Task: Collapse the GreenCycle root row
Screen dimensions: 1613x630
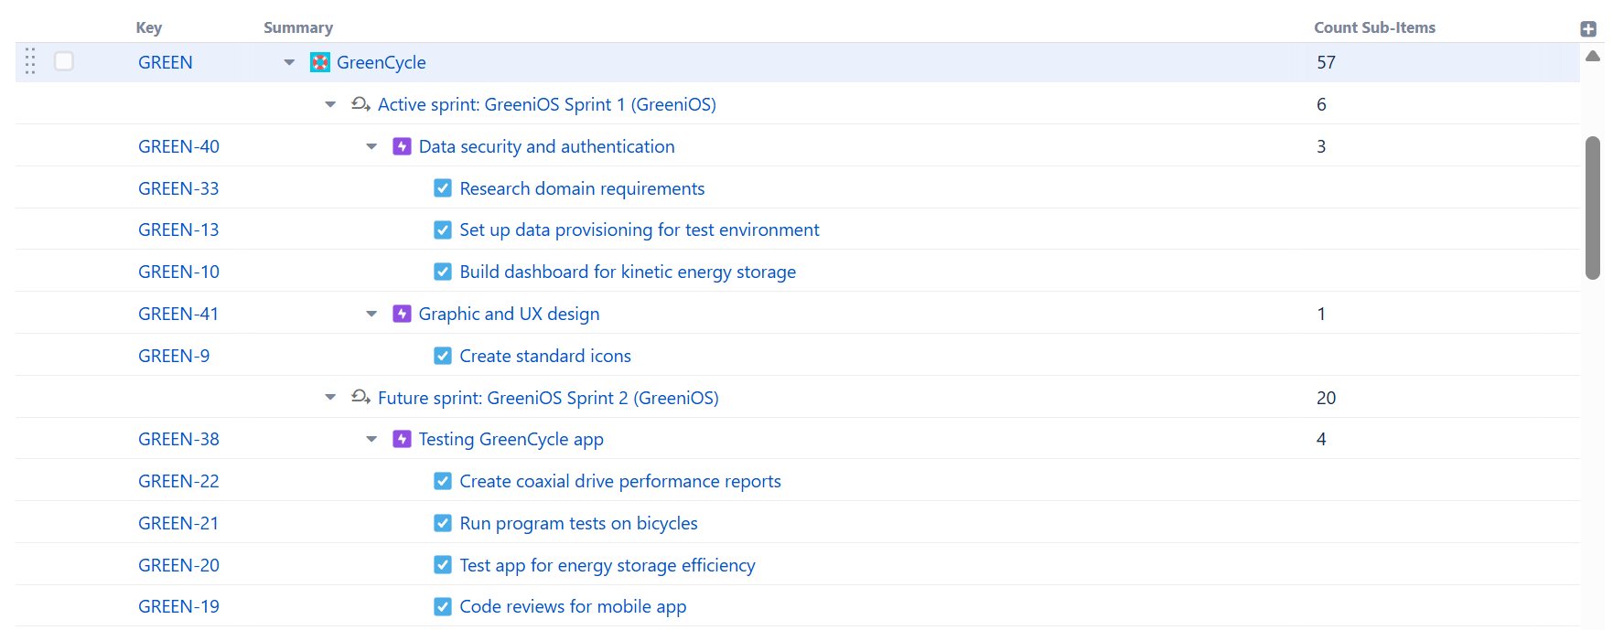Action: tap(289, 62)
